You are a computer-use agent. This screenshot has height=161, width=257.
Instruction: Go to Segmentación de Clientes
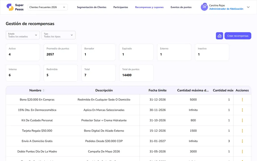92,7
